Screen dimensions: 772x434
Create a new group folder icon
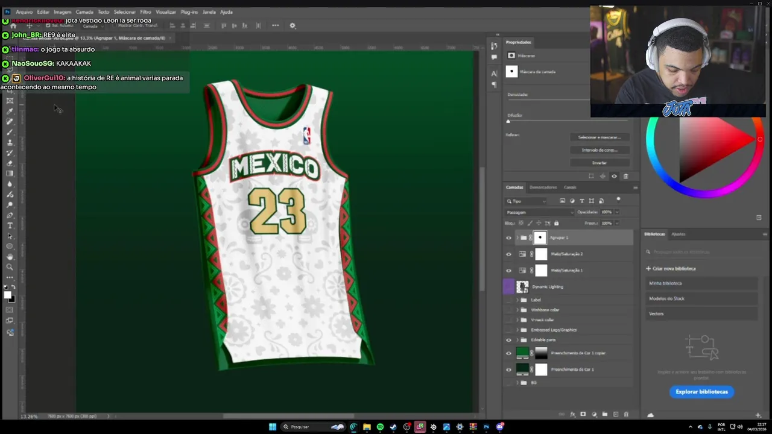(605, 414)
